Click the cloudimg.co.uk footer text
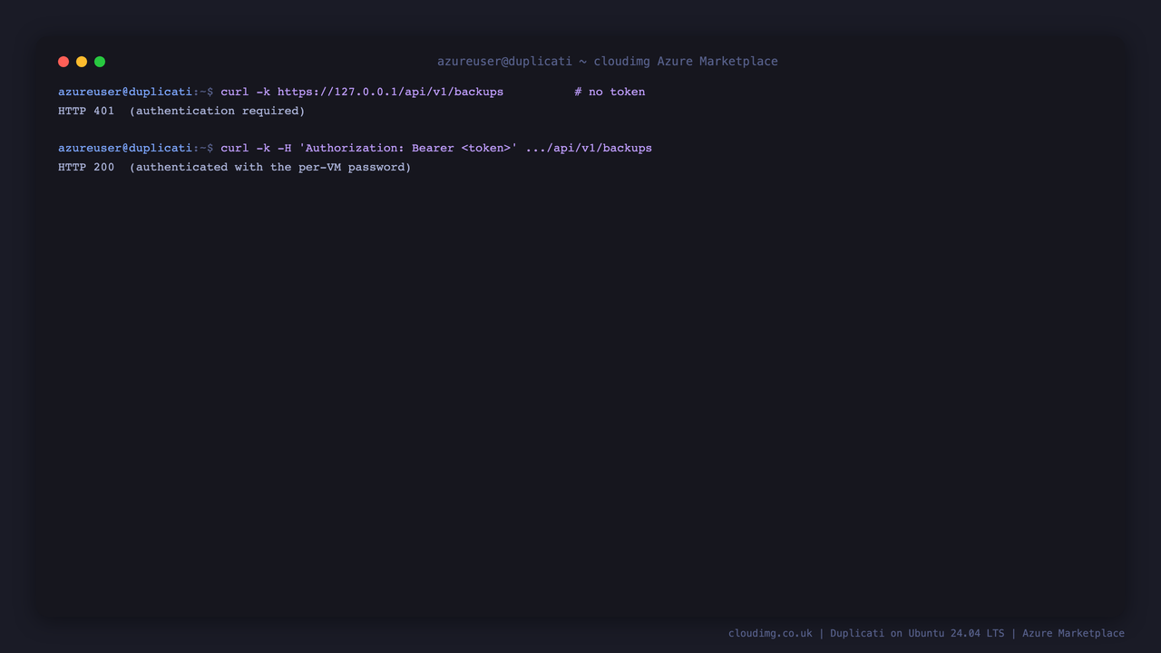 (x=770, y=633)
